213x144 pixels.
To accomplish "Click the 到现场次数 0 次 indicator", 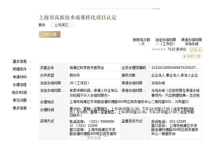I will click(x=141, y=42).
